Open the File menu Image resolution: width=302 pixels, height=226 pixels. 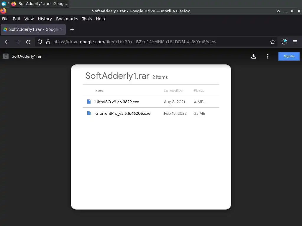click(x=5, y=19)
